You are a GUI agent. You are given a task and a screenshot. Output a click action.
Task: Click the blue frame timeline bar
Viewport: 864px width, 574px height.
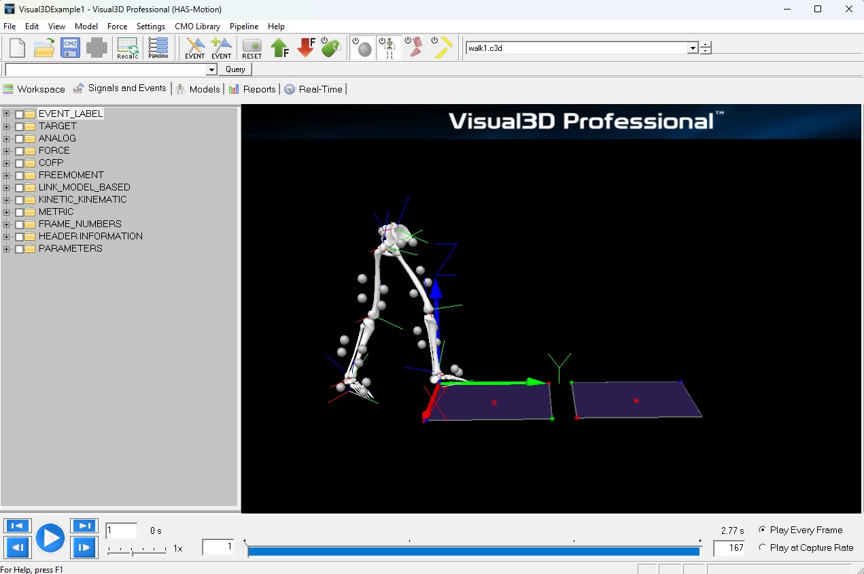[473, 552]
